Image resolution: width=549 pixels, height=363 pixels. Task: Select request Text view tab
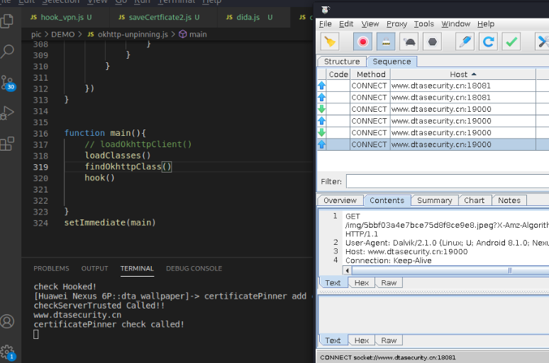pyautogui.click(x=333, y=282)
